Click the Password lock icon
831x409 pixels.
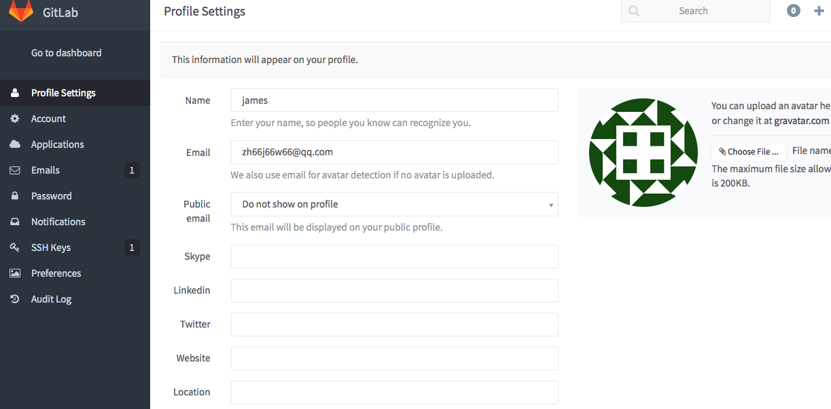click(x=15, y=196)
